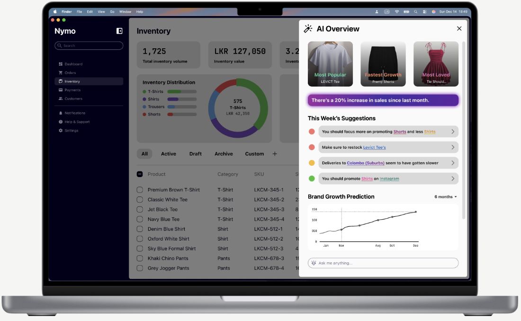Open Settings via the gear icon
521x321 pixels.
61,131
